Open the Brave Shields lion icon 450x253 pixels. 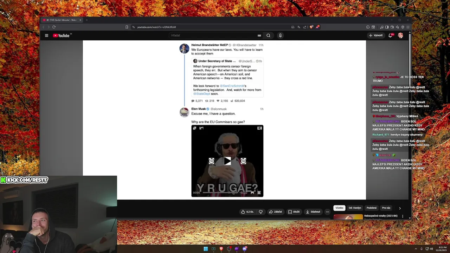tap(311, 27)
